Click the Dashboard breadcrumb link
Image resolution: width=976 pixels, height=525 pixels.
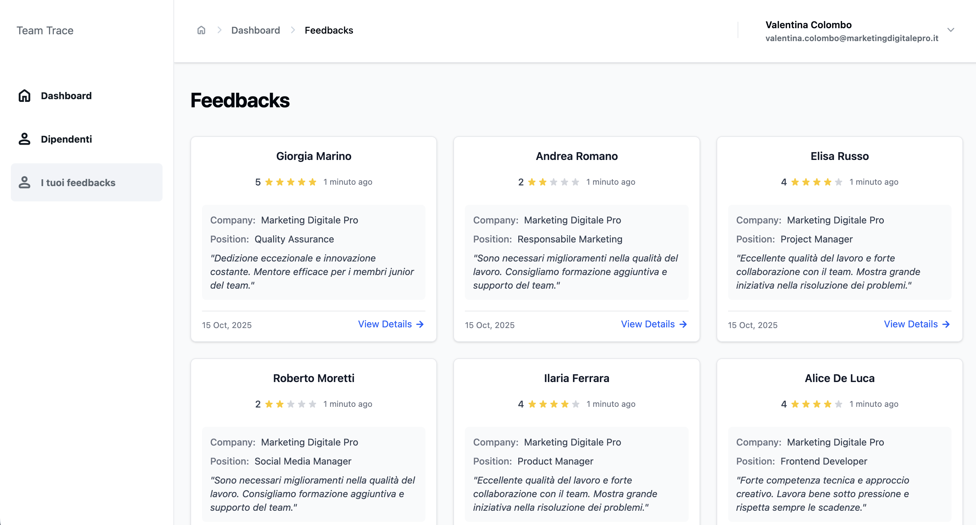pos(255,30)
